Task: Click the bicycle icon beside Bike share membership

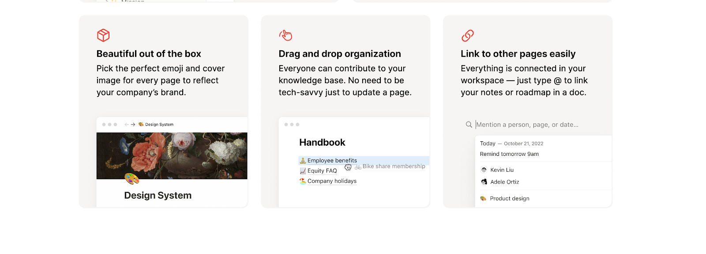Action: point(358,167)
